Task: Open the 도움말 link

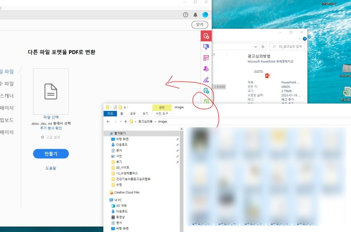Action: click(51, 168)
